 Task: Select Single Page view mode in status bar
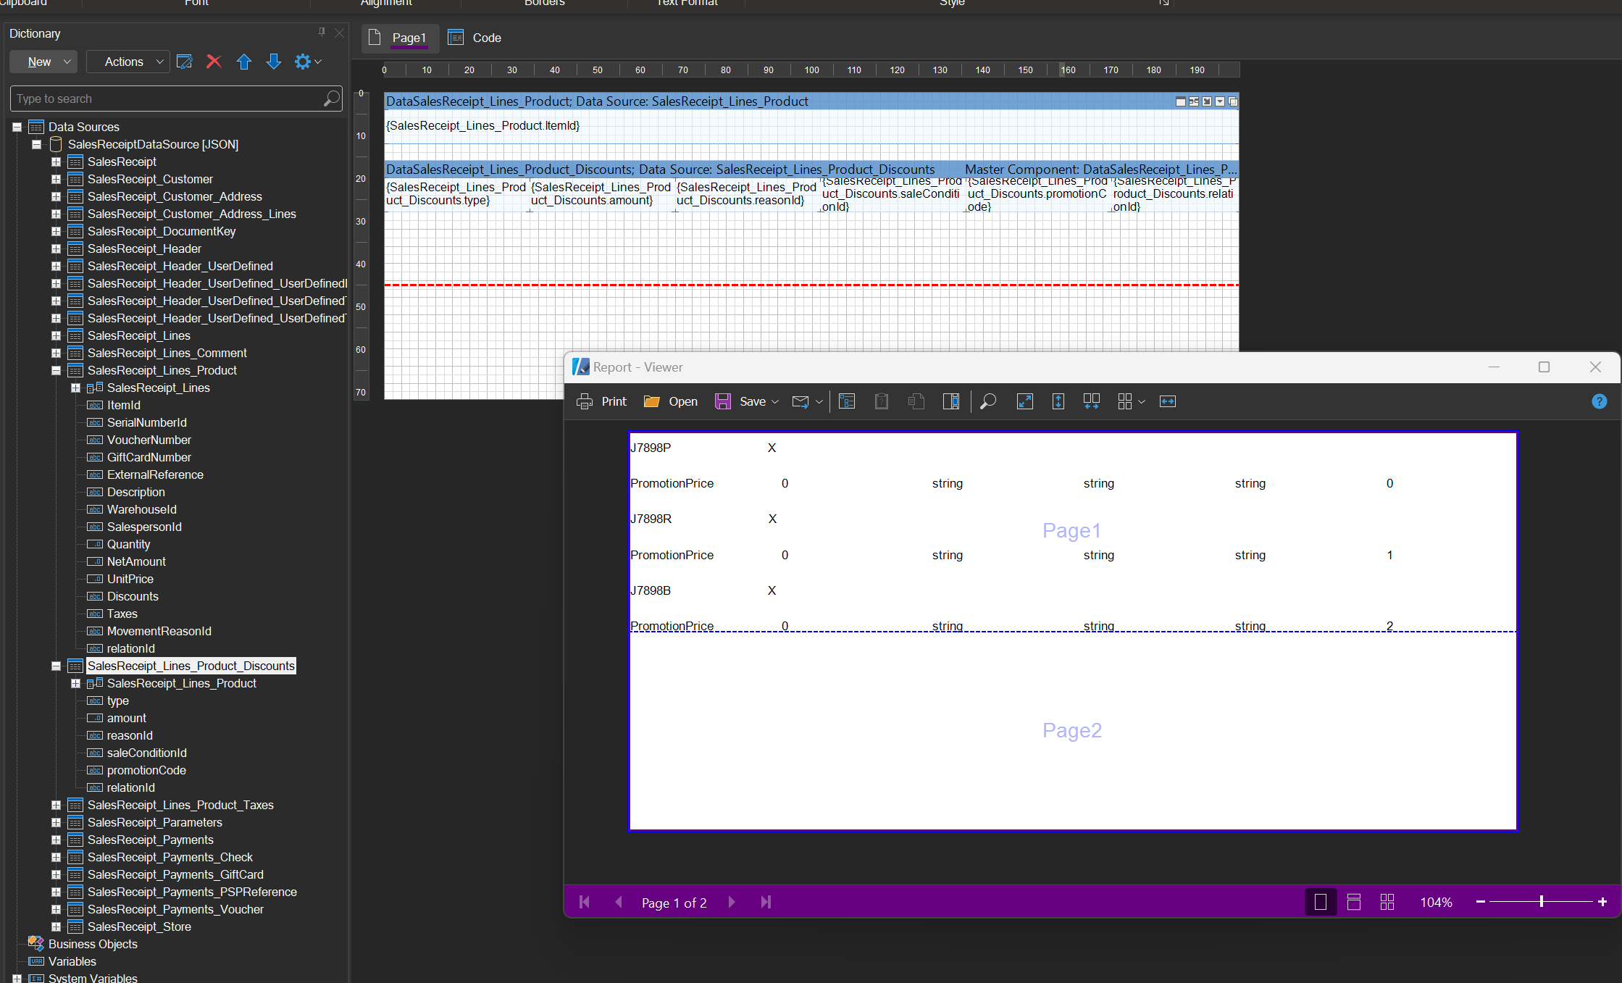tap(1321, 902)
